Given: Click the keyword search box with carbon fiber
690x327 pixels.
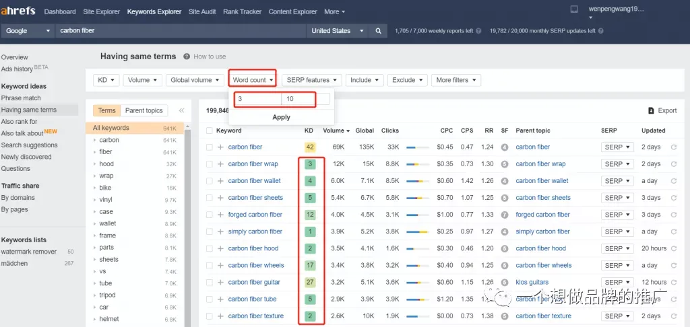Looking at the screenshot, I should [x=181, y=31].
